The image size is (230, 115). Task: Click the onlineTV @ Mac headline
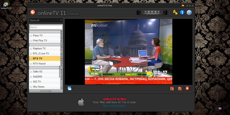coord(115,99)
